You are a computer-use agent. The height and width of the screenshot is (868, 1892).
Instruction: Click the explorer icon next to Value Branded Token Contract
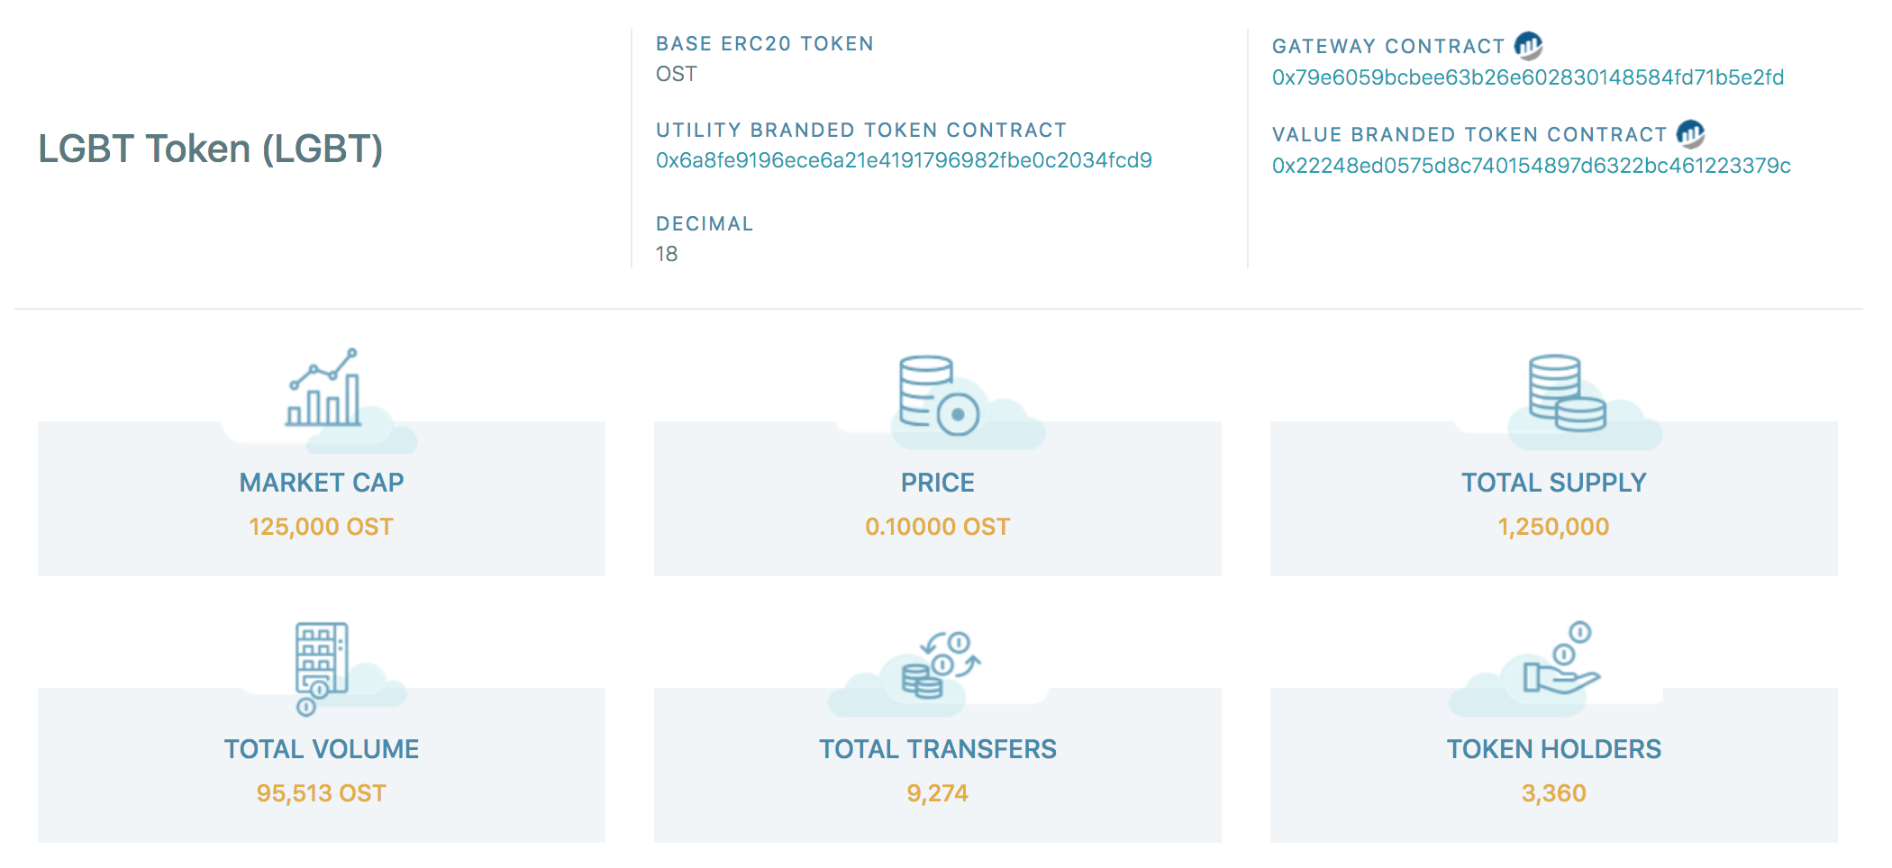[x=1690, y=134]
